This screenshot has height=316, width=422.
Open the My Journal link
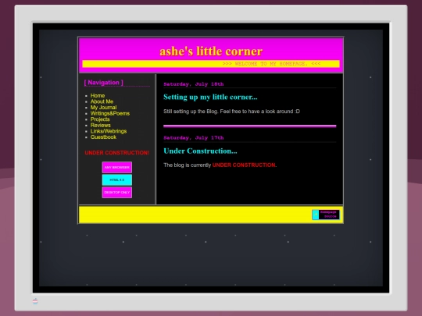tap(103, 108)
